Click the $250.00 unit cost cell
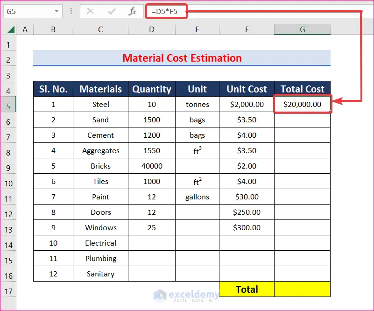Image resolution: width=374 pixels, height=311 pixels. [x=247, y=212]
